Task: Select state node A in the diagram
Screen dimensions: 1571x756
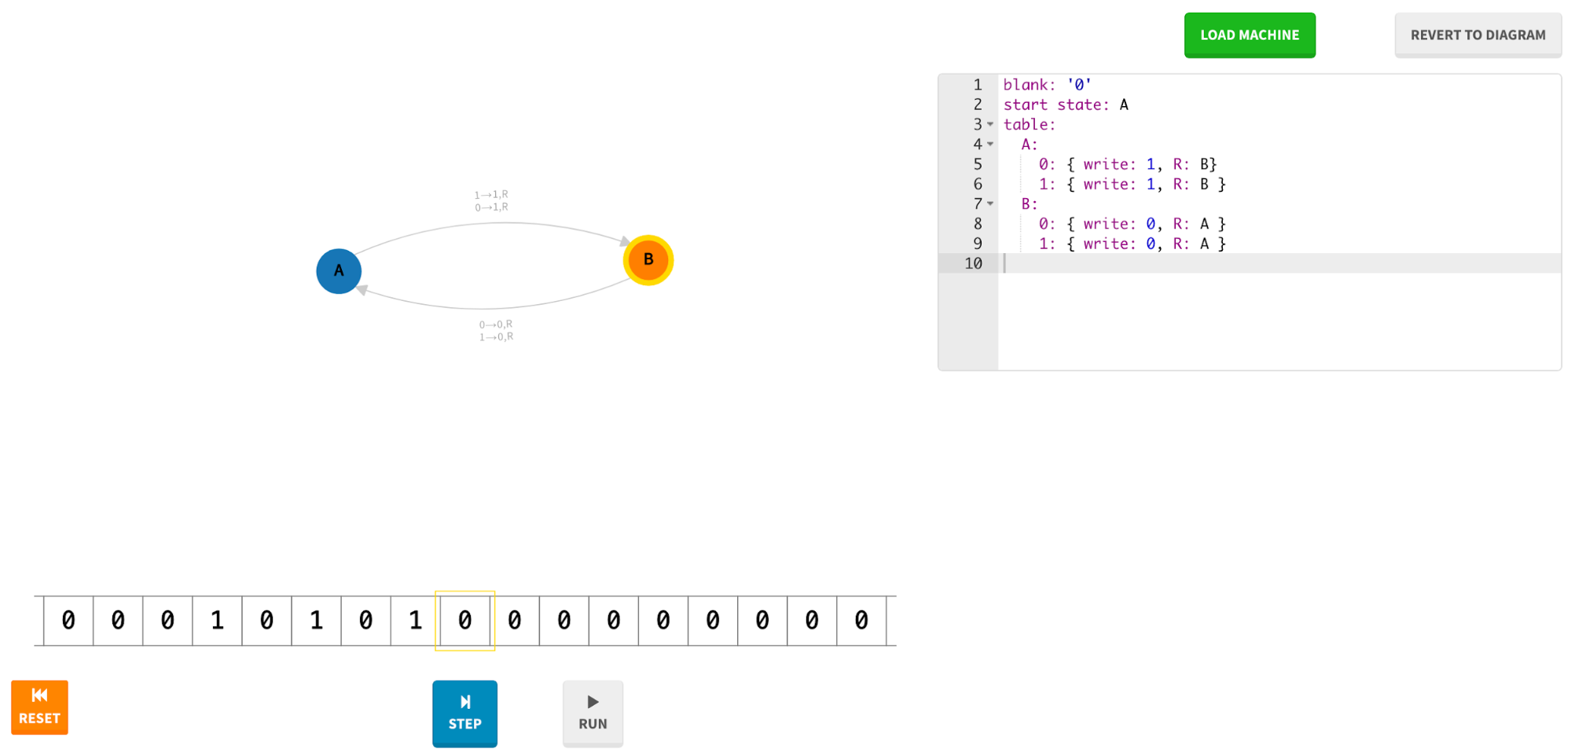Action: (x=339, y=271)
